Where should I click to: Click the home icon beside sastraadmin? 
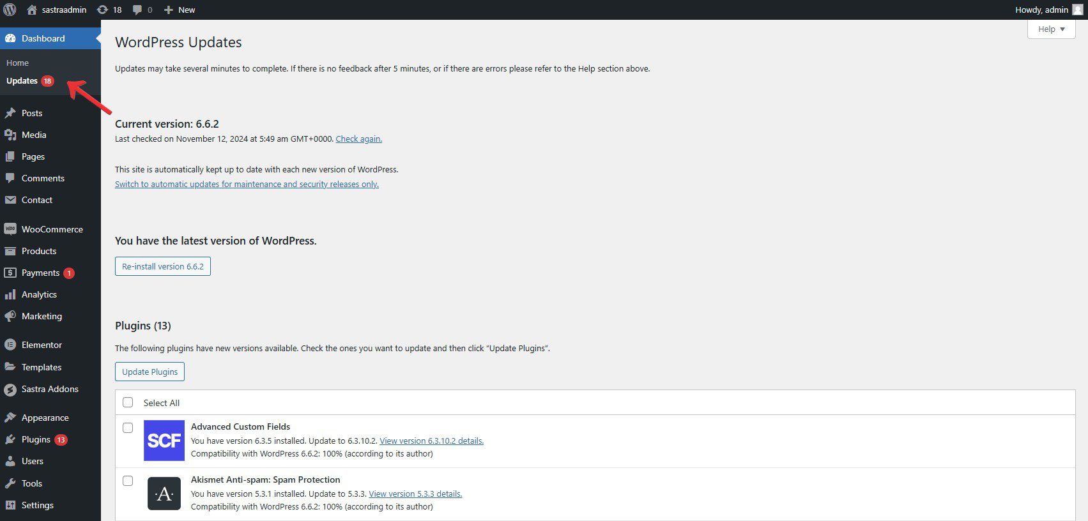32,10
